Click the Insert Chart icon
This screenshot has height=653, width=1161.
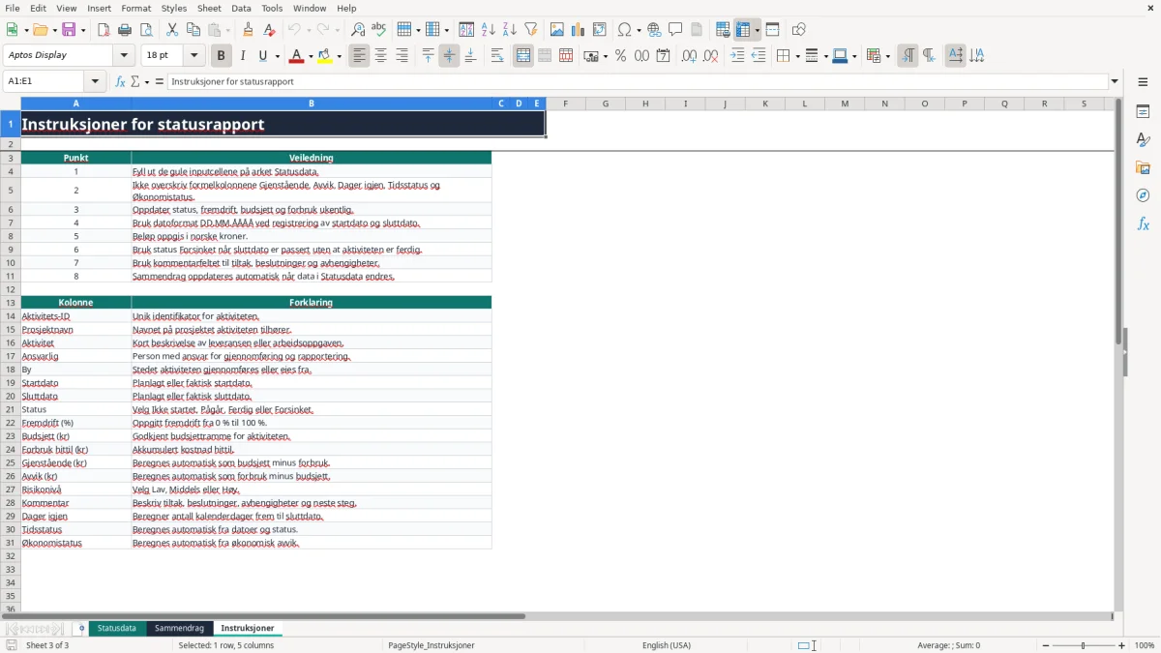click(x=579, y=30)
